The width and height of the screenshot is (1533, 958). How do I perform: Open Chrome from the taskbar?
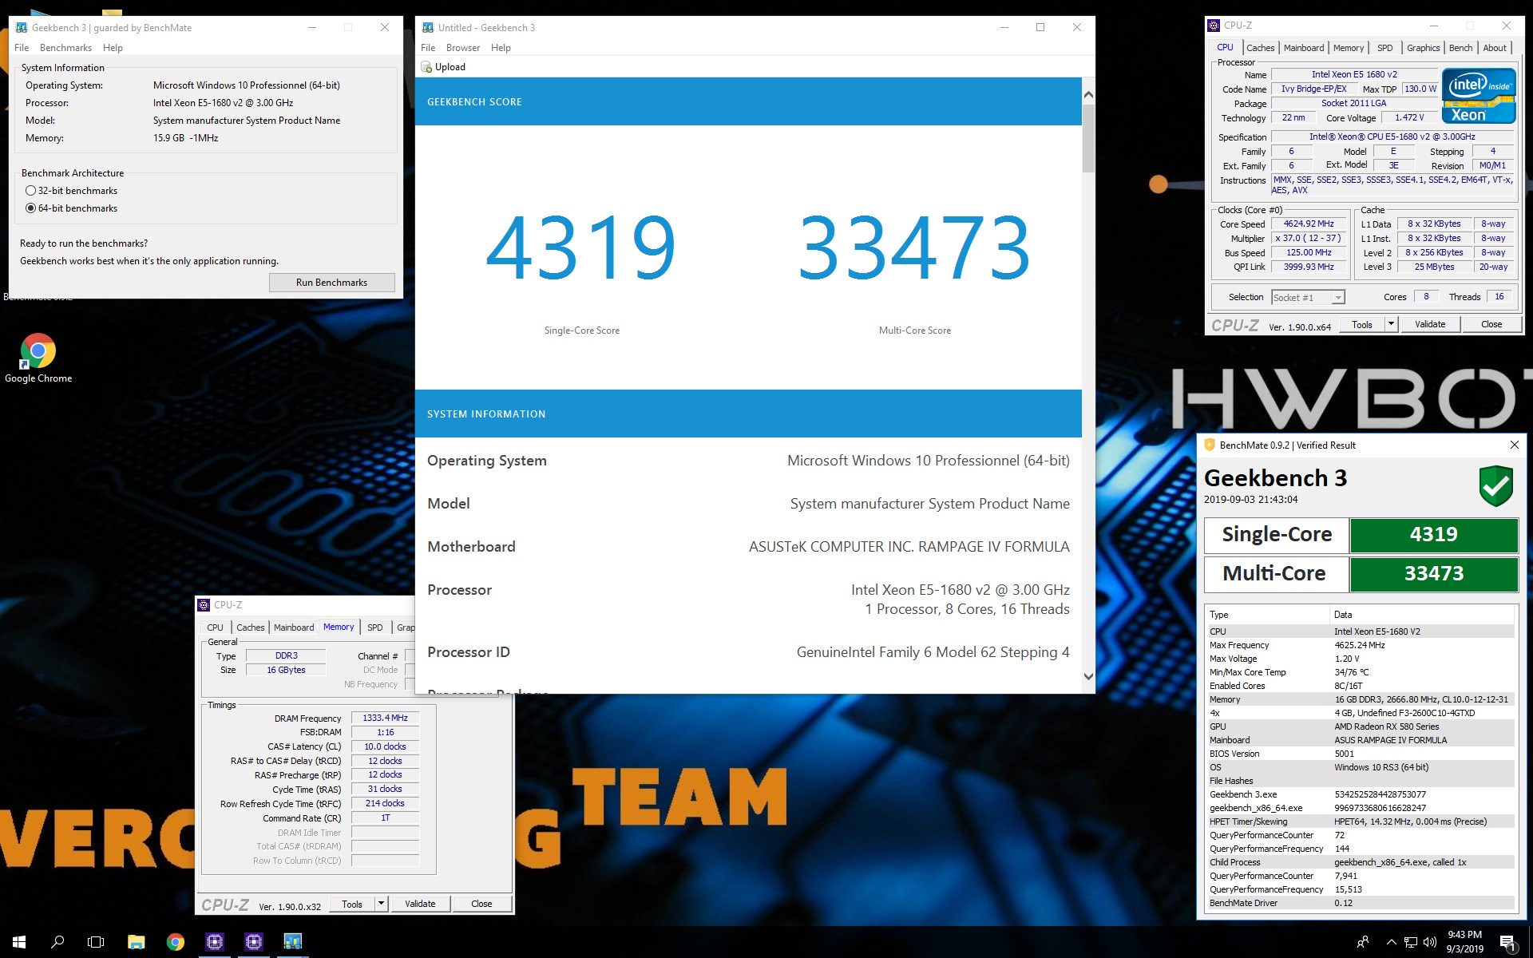176,942
